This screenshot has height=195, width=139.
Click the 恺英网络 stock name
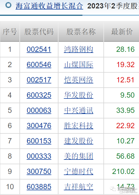pos(78,80)
